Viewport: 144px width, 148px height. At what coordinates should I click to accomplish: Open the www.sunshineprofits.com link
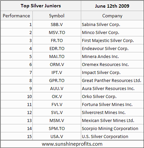72,144
